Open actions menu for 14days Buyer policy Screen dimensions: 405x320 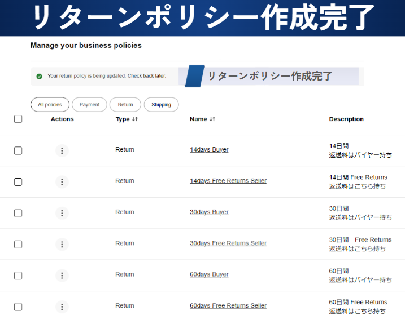click(62, 150)
